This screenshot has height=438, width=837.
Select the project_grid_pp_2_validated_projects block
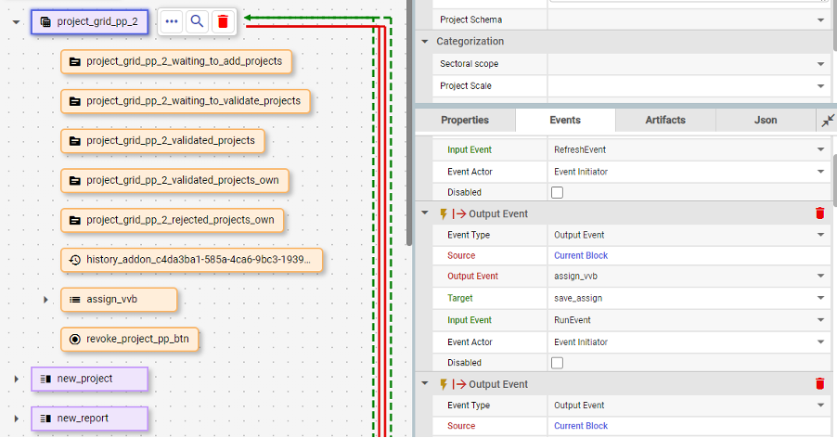click(163, 141)
